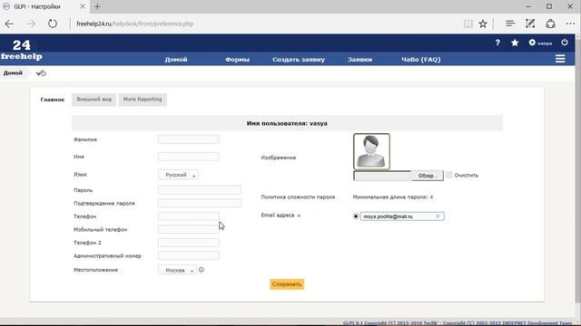Screen dimensions: 581x326
Task: Open Домой in the navigation menu
Action: tap(176, 60)
